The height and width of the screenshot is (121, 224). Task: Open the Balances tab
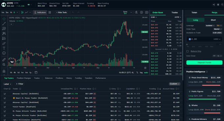click(49, 78)
